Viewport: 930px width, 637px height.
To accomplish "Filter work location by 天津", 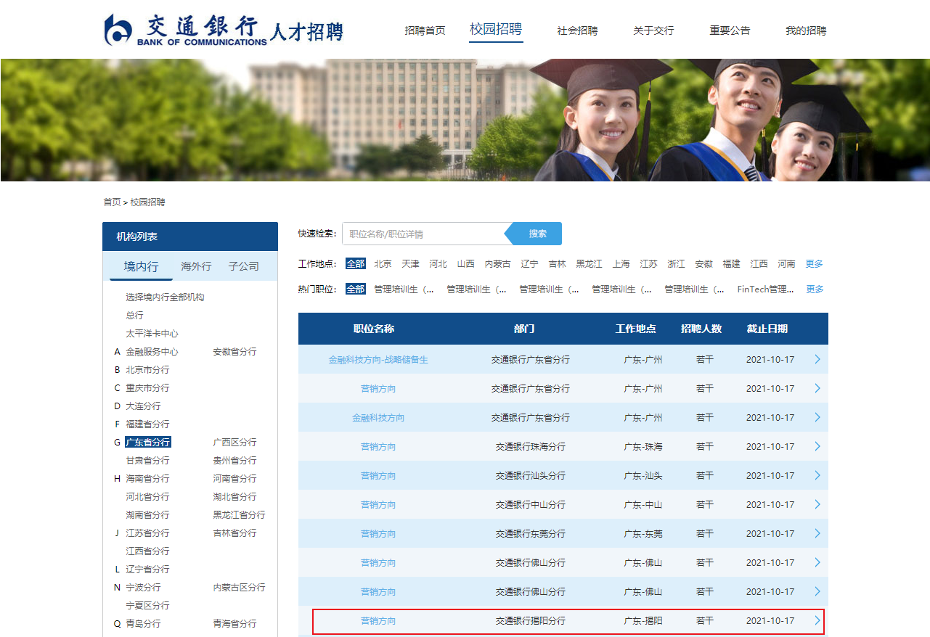I will pyautogui.click(x=410, y=264).
